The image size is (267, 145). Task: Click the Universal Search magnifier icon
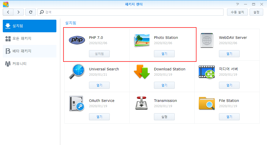pos(77,71)
